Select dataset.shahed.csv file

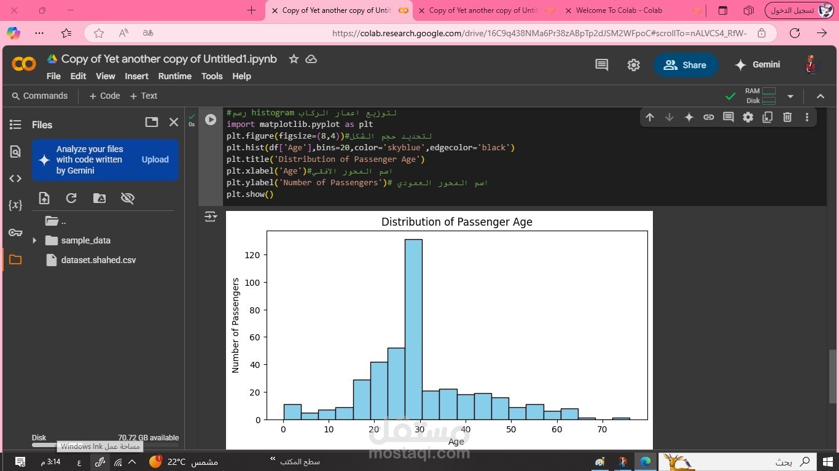(98, 260)
